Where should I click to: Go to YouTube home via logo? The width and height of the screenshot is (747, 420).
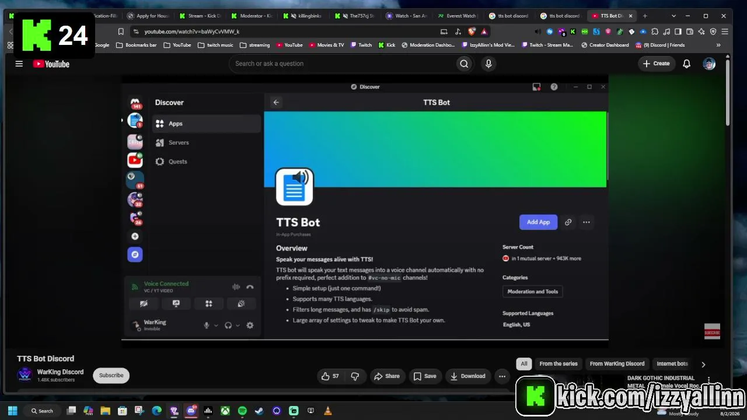coord(51,64)
